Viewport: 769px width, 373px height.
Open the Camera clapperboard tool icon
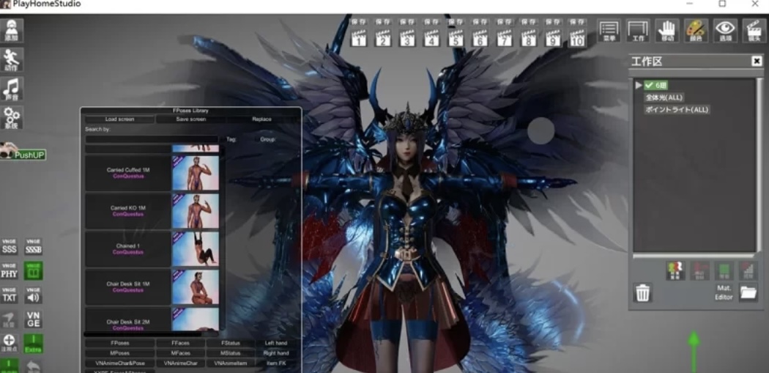coord(754,31)
